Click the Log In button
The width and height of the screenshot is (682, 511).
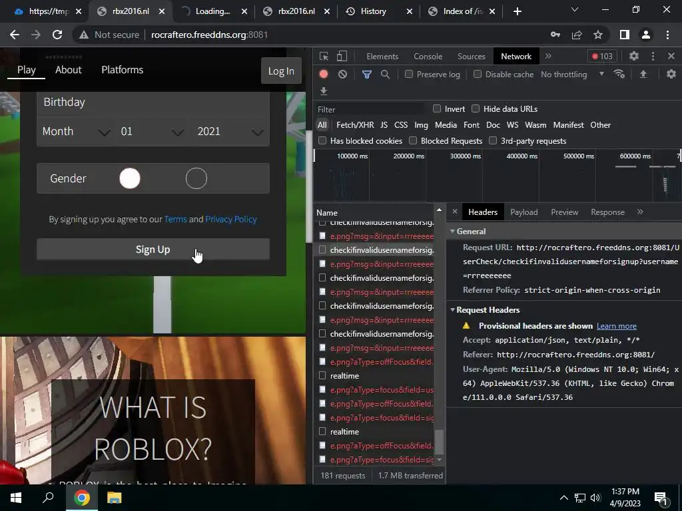click(x=281, y=71)
